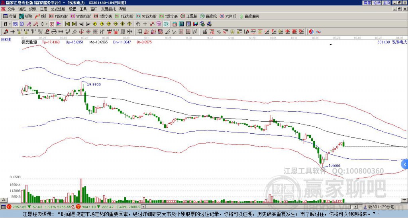Open the 江恩 menu
The width and height of the screenshot is (408, 218).
coord(44,9)
